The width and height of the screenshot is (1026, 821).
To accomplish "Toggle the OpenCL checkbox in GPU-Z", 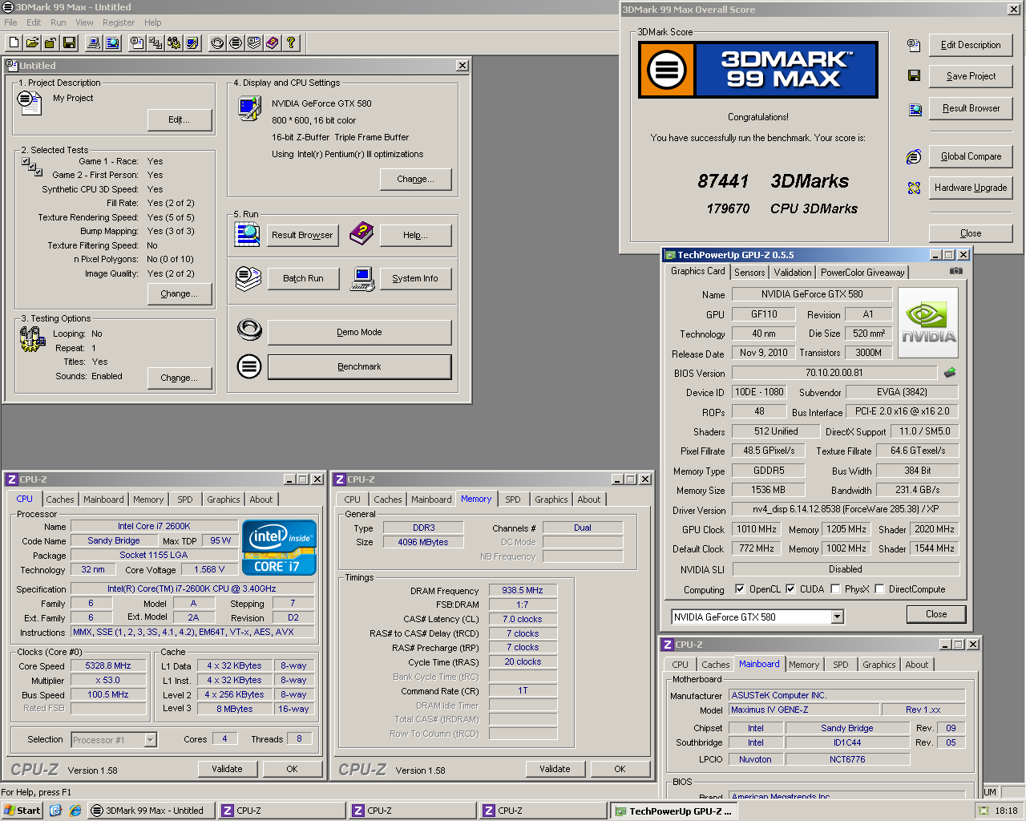I will [740, 588].
